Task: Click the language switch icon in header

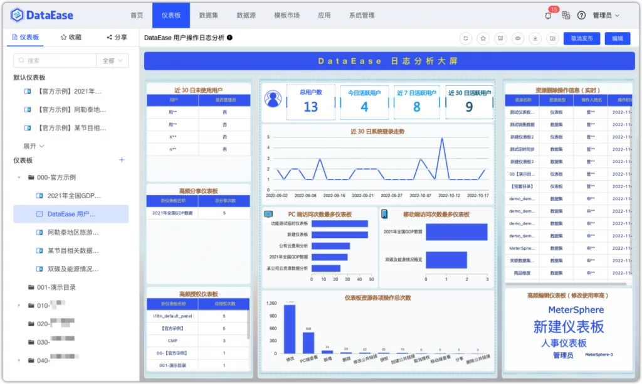Action: [566, 15]
